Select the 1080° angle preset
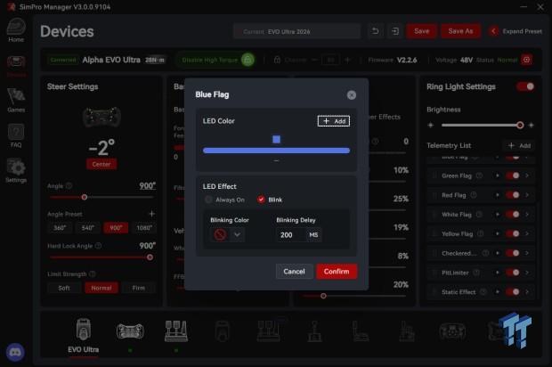Screen dimensions: 552x367 pyautogui.click(x=144, y=228)
